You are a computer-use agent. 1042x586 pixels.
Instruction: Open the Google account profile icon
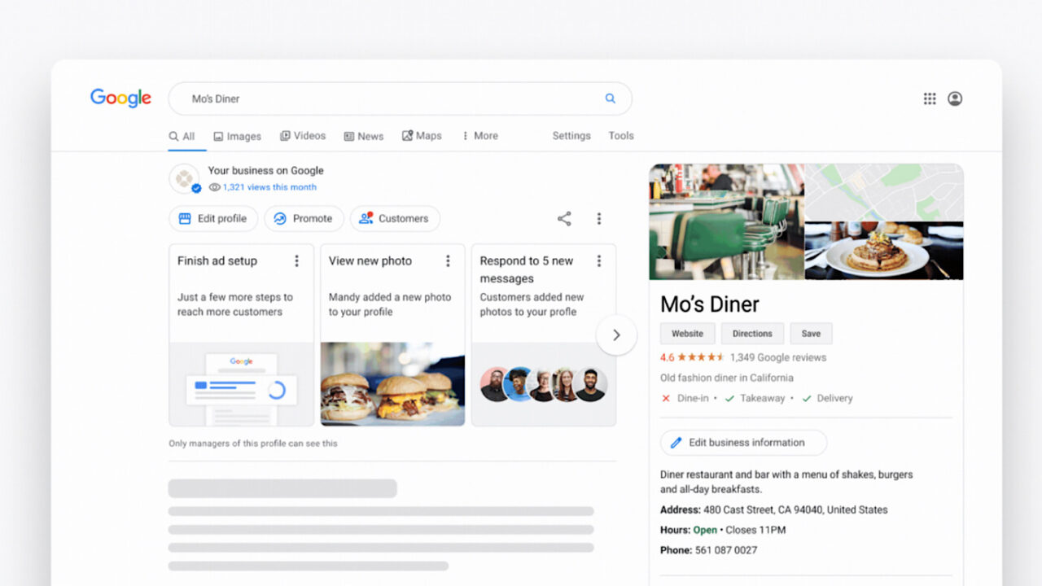(x=955, y=98)
